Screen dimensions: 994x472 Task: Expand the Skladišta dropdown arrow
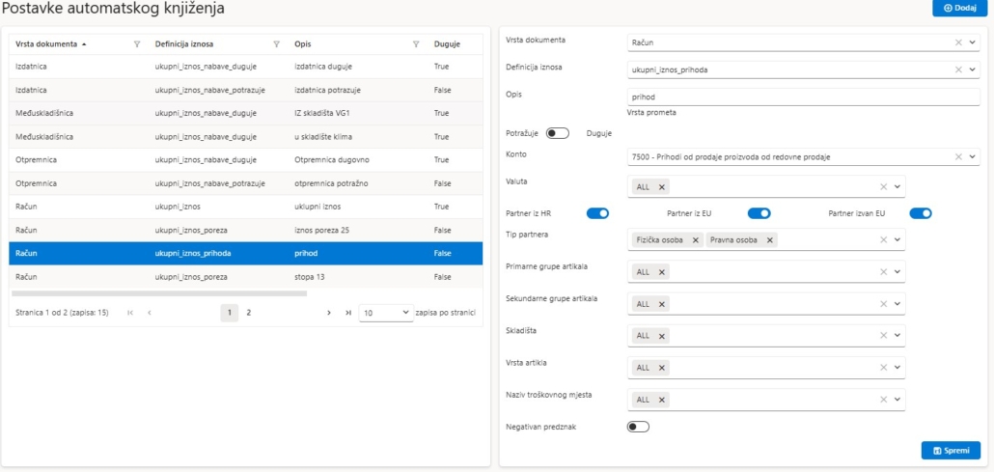(x=897, y=336)
